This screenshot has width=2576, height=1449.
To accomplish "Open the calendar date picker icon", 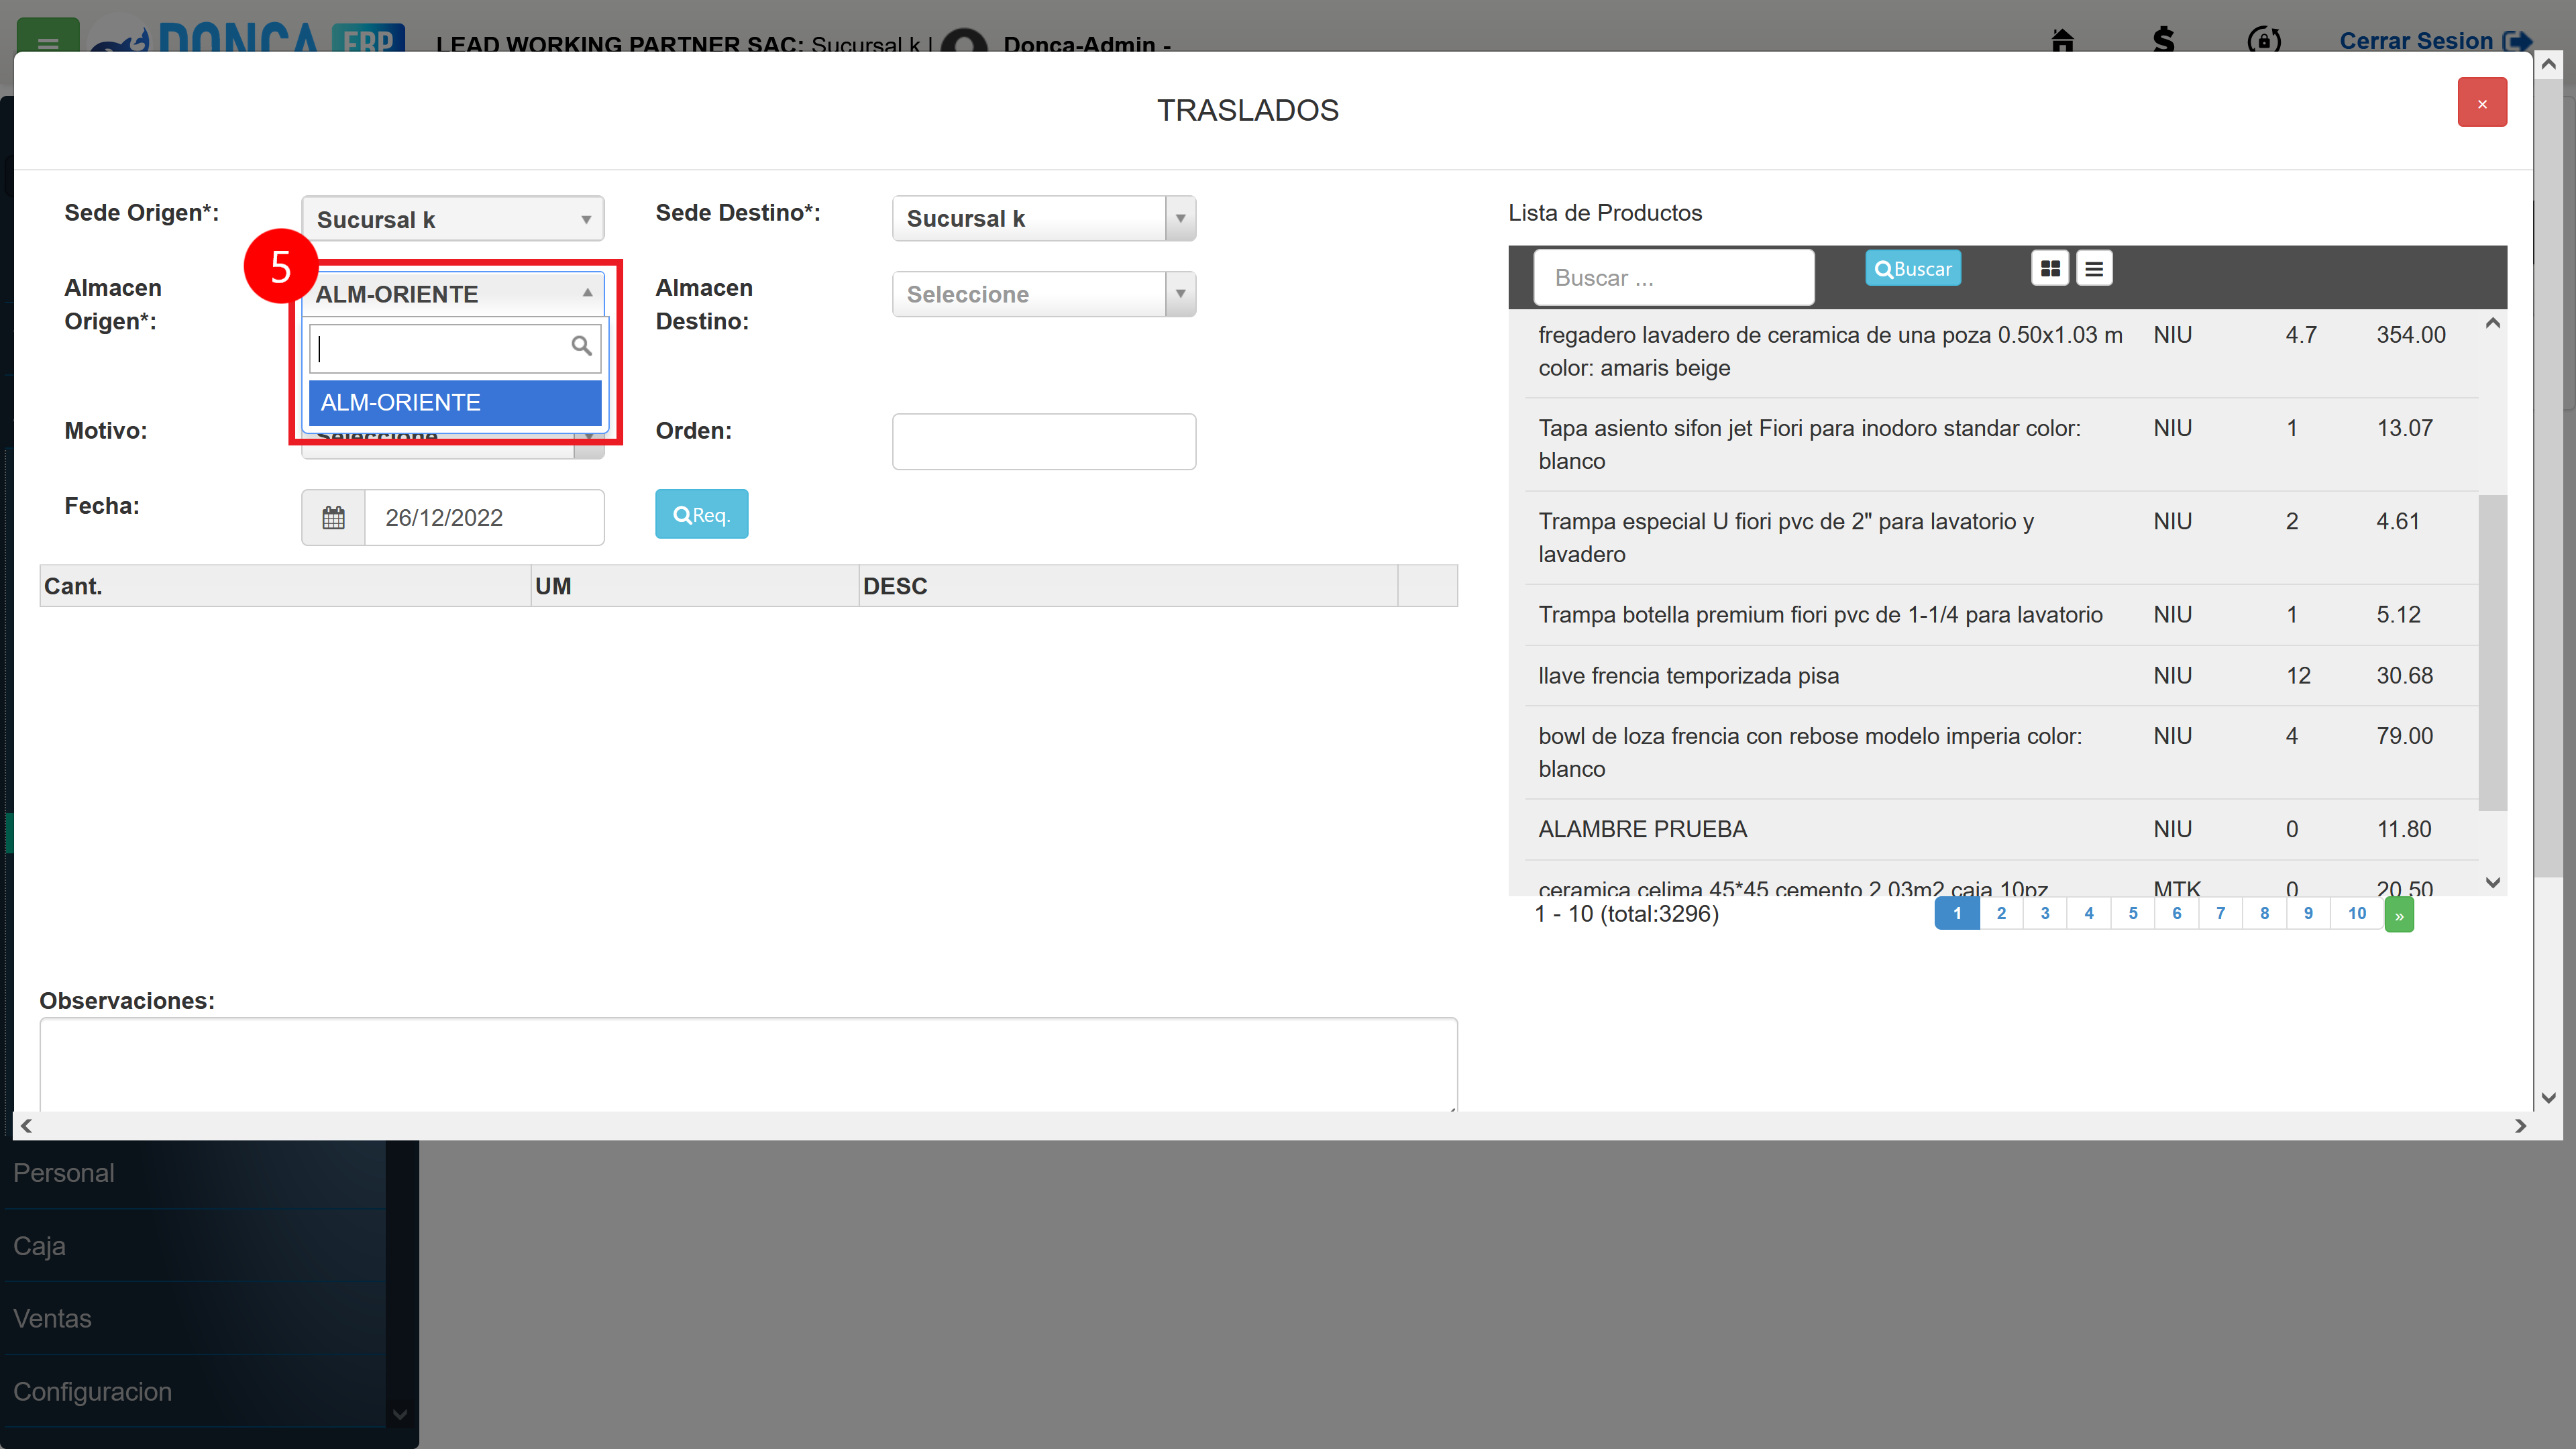I will (333, 517).
